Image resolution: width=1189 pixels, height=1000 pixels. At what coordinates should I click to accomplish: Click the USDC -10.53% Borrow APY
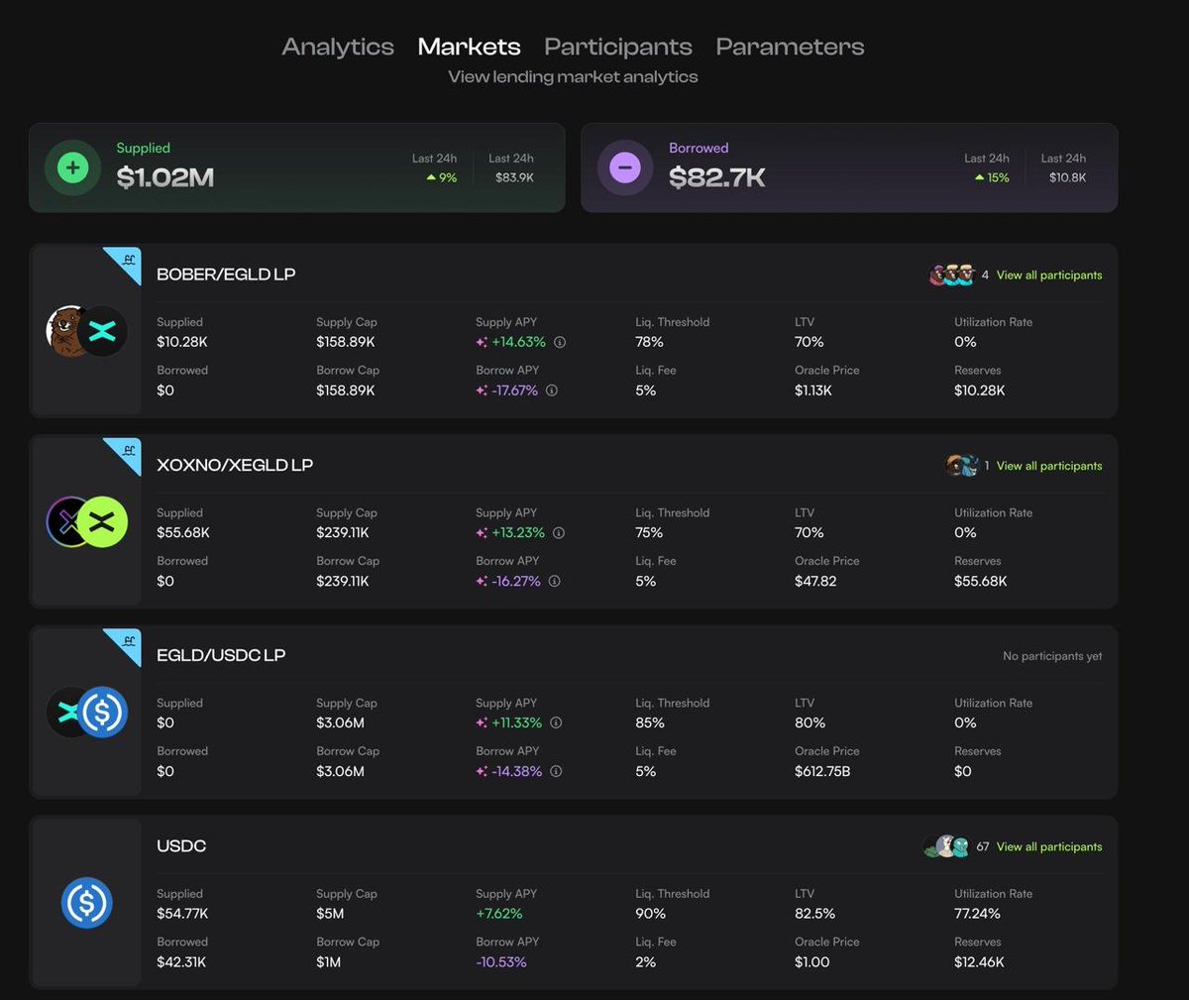point(501,962)
